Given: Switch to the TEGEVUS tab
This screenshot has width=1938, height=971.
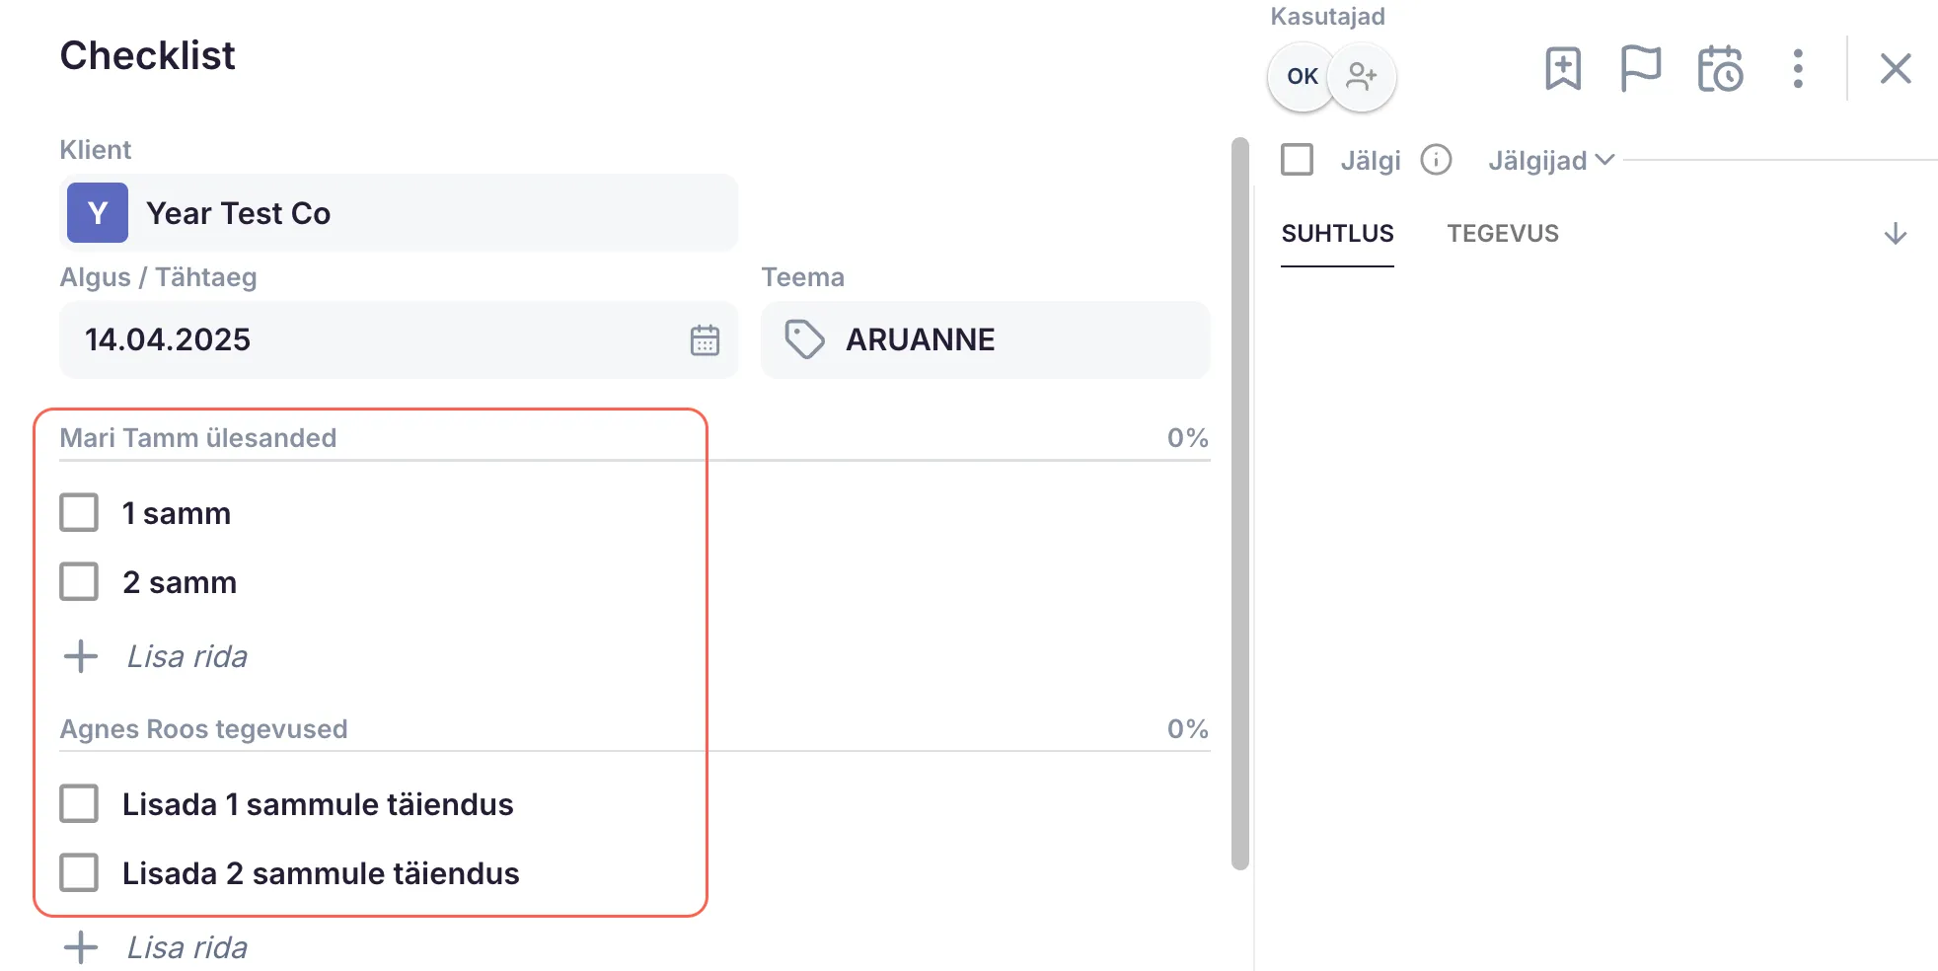Looking at the screenshot, I should click(x=1502, y=234).
